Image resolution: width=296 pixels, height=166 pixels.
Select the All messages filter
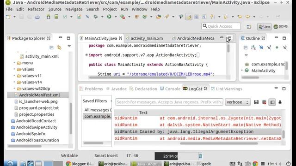point(98,110)
